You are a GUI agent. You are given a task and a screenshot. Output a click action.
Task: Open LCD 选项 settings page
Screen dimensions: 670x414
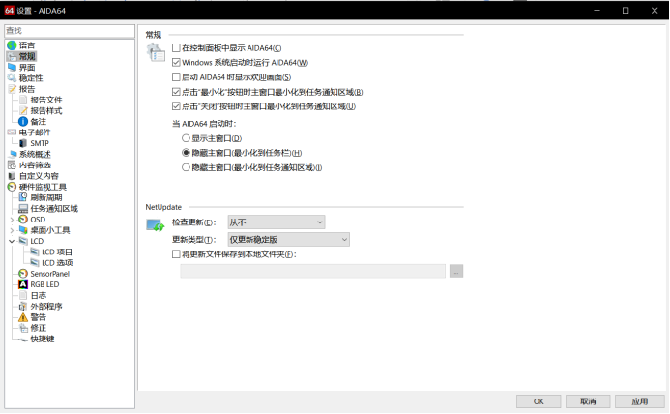pos(57,263)
